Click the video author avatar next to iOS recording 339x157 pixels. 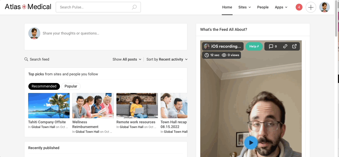coord(207,46)
